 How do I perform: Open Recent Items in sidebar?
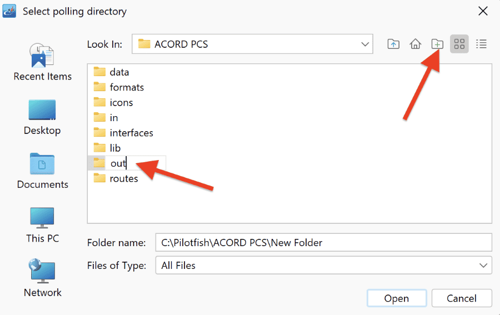click(42, 62)
